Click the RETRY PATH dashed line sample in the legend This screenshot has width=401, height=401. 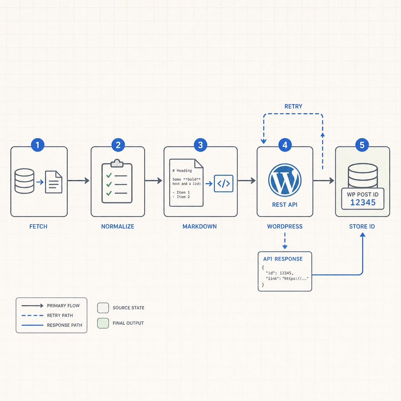click(33, 316)
